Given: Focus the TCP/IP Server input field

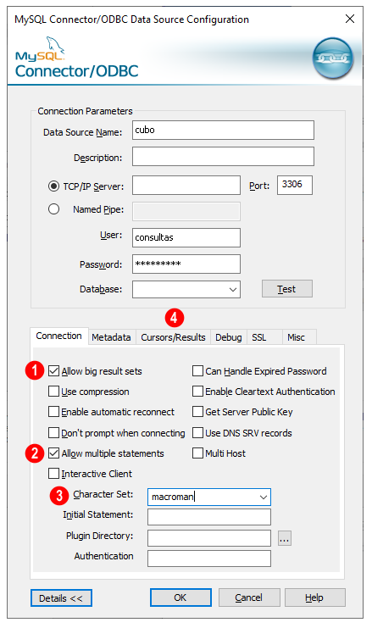Looking at the screenshot, I should pyautogui.click(x=186, y=186).
